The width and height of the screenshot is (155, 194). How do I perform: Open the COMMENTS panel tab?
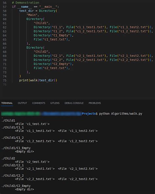[39, 103]
